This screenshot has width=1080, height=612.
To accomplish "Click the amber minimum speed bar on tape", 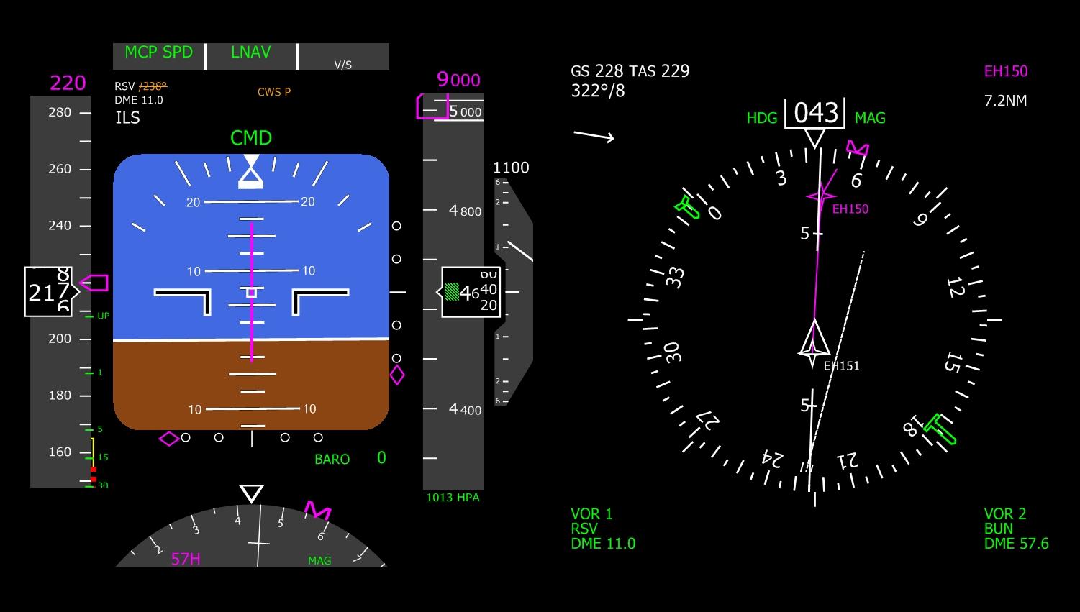I will [93, 452].
